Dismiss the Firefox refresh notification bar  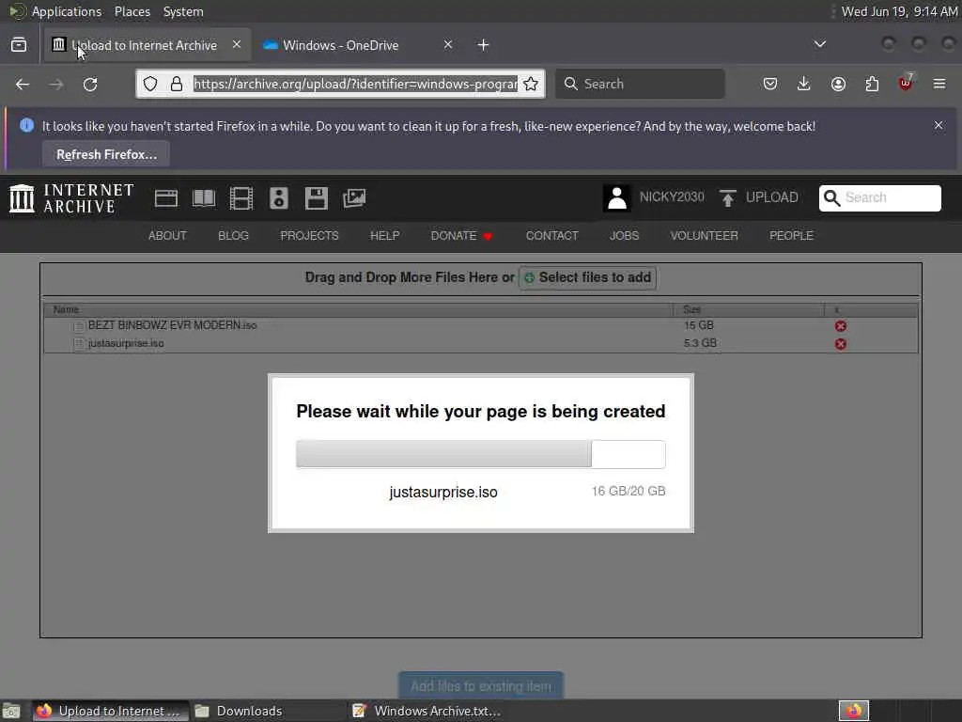click(939, 125)
